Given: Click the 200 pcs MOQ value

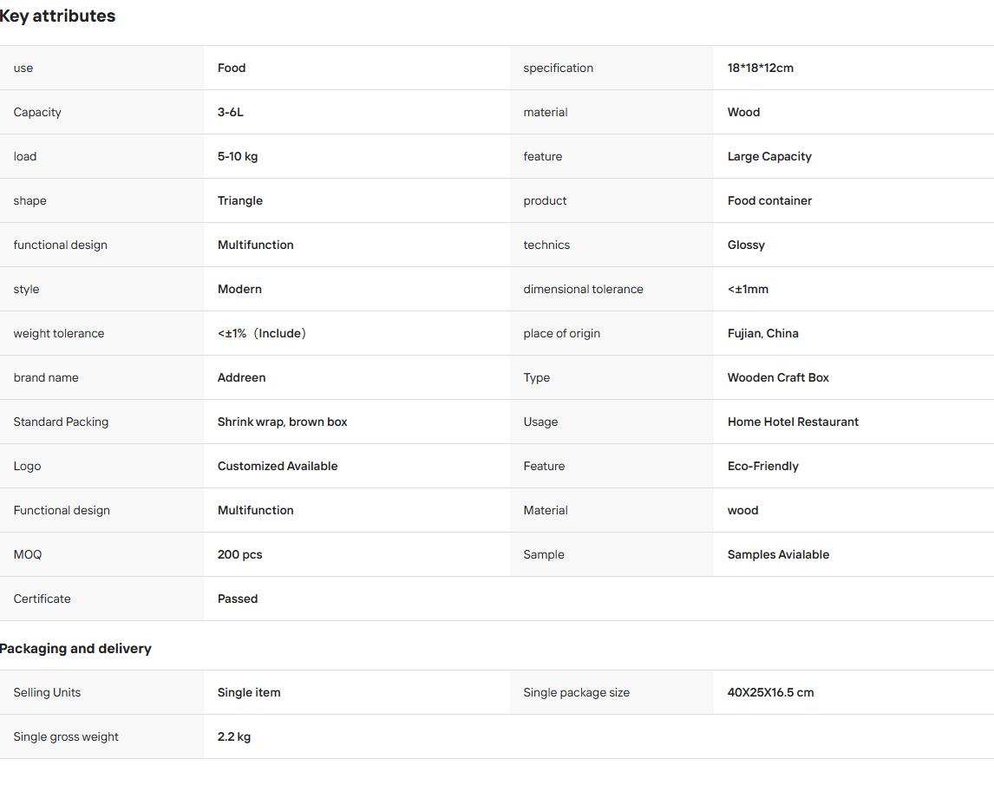Looking at the screenshot, I should click(x=239, y=554).
